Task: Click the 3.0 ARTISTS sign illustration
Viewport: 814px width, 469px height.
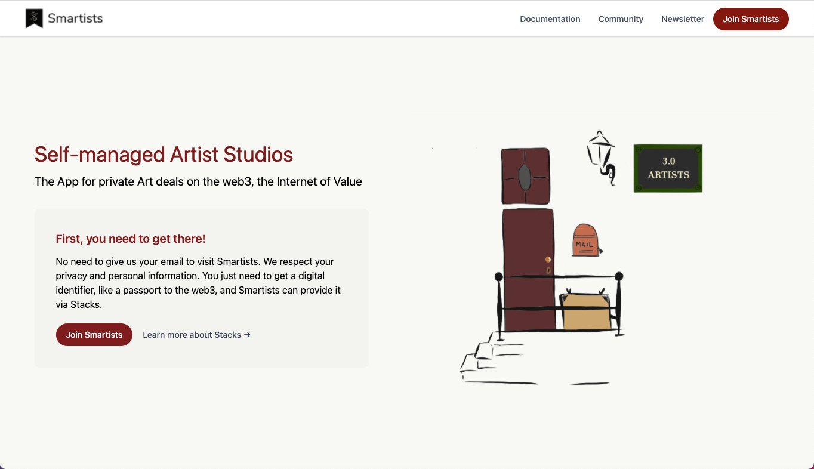Action: (668, 168)
